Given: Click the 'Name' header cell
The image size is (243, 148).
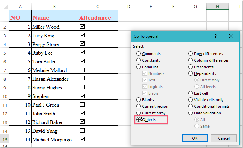Looking at the screenshot, I should (x=54, y=16).
